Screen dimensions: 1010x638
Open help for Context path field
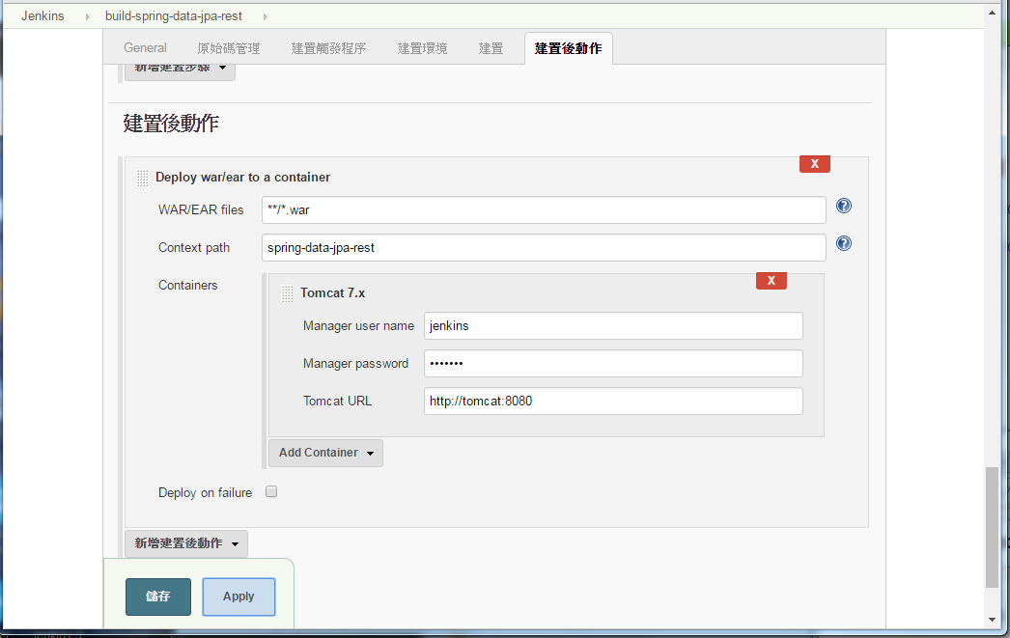click(843, 243)
